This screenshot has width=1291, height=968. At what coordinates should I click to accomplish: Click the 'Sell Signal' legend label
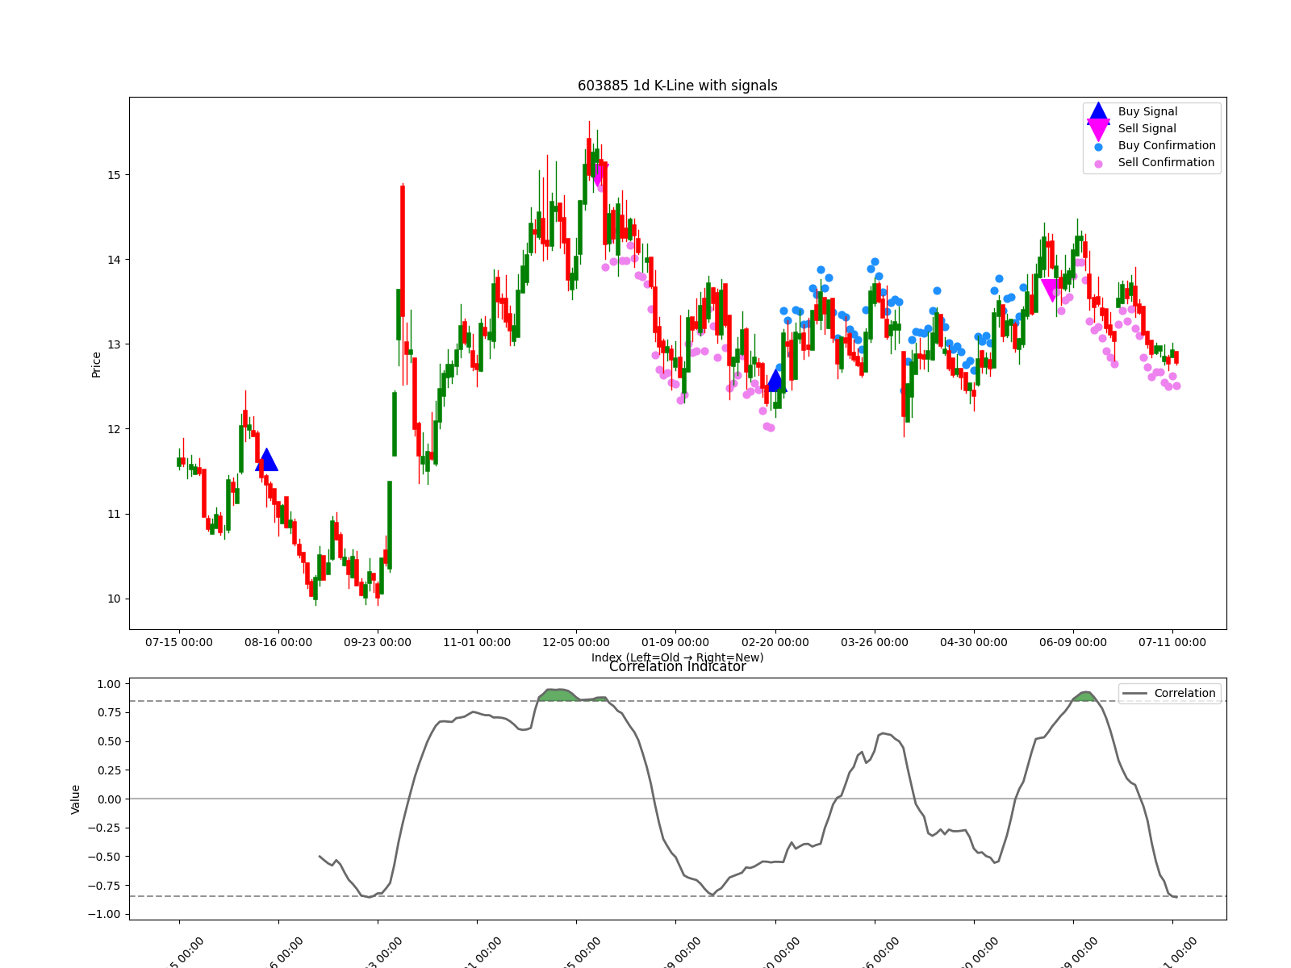pos(1147,129)
